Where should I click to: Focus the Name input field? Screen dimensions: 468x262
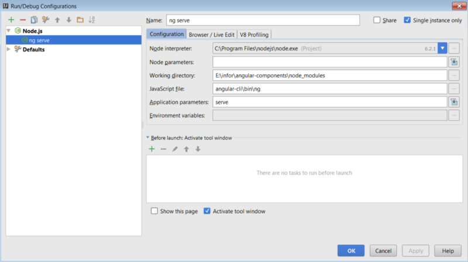click(x=263, y=20)
